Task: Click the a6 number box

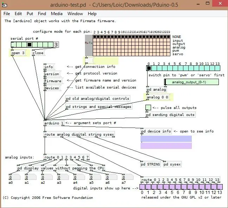Action: (x=111, y=177)
